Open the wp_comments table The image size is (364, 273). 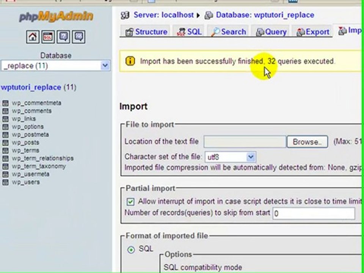[x=31, y=111]
